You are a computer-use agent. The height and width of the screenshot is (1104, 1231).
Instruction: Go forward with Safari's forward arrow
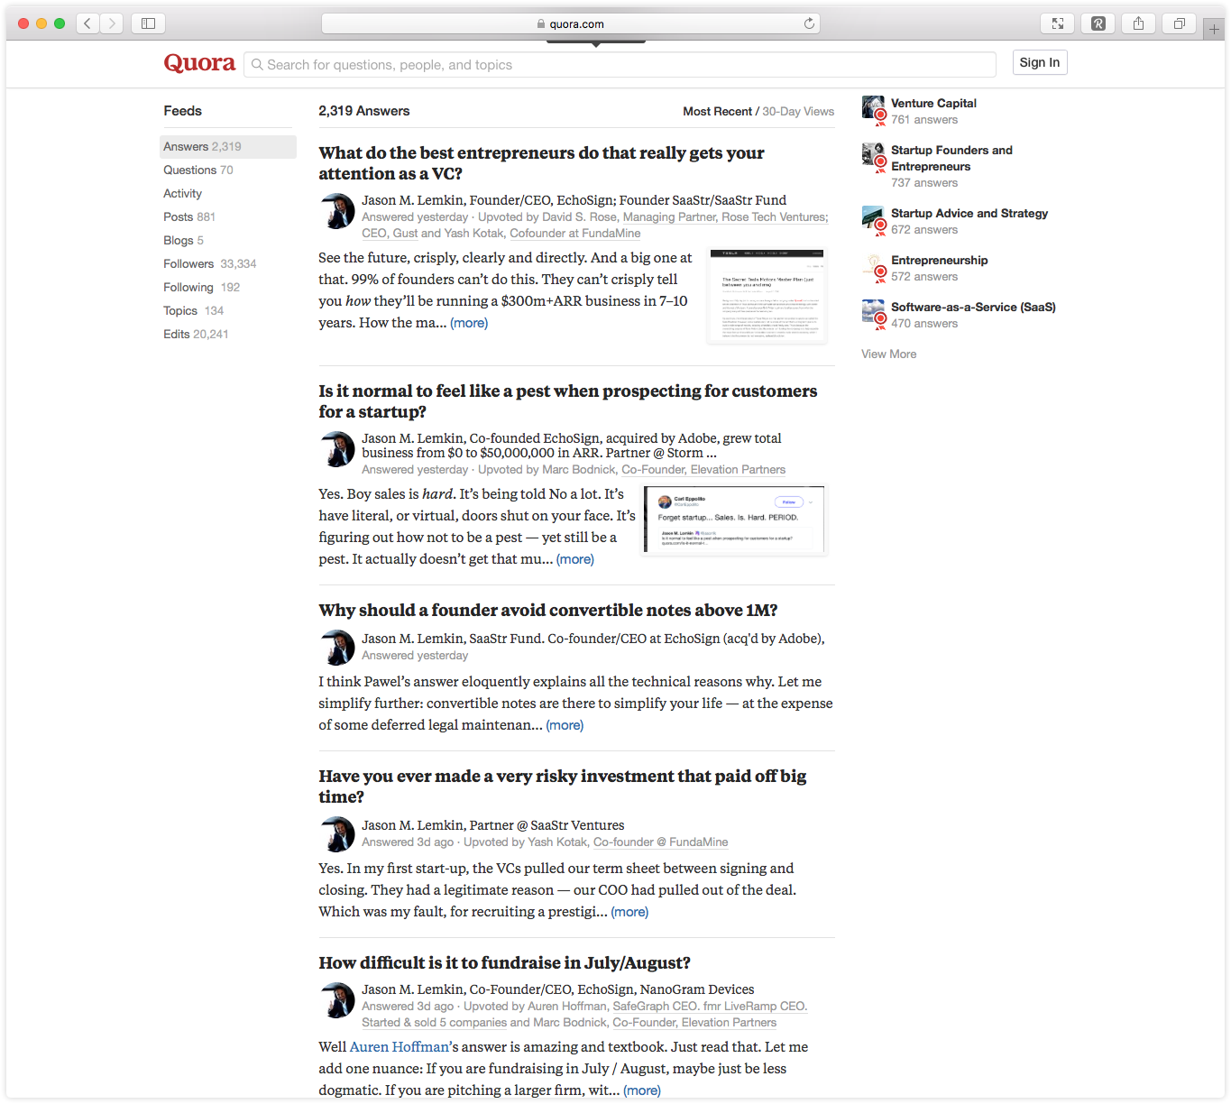point(112,23)
